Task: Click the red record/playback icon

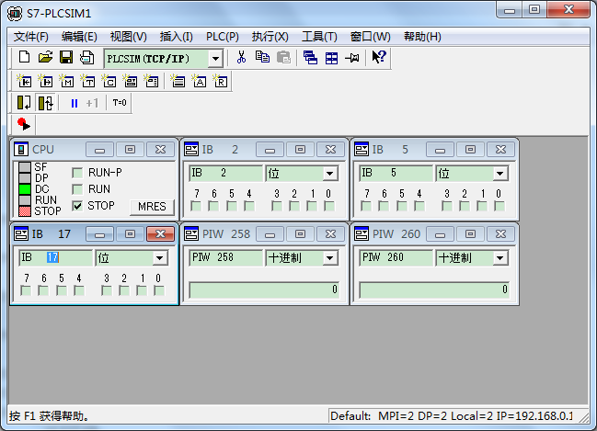Action: 24,124
